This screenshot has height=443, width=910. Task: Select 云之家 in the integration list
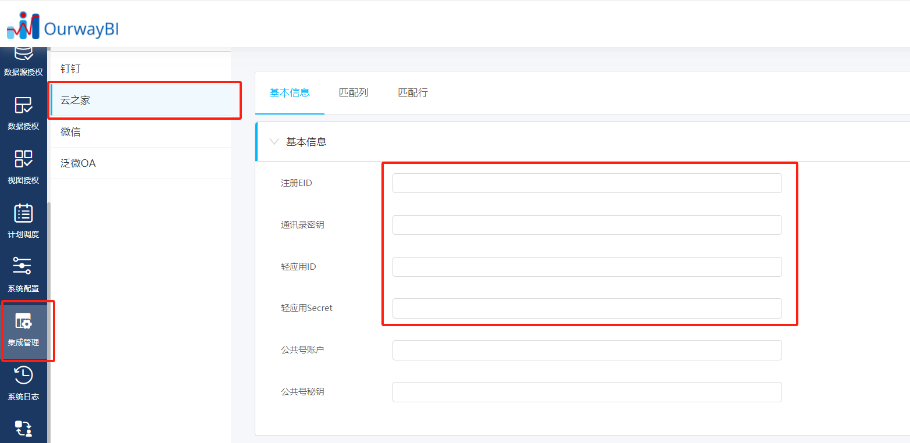pyautogui.click(x=141, y=100)
